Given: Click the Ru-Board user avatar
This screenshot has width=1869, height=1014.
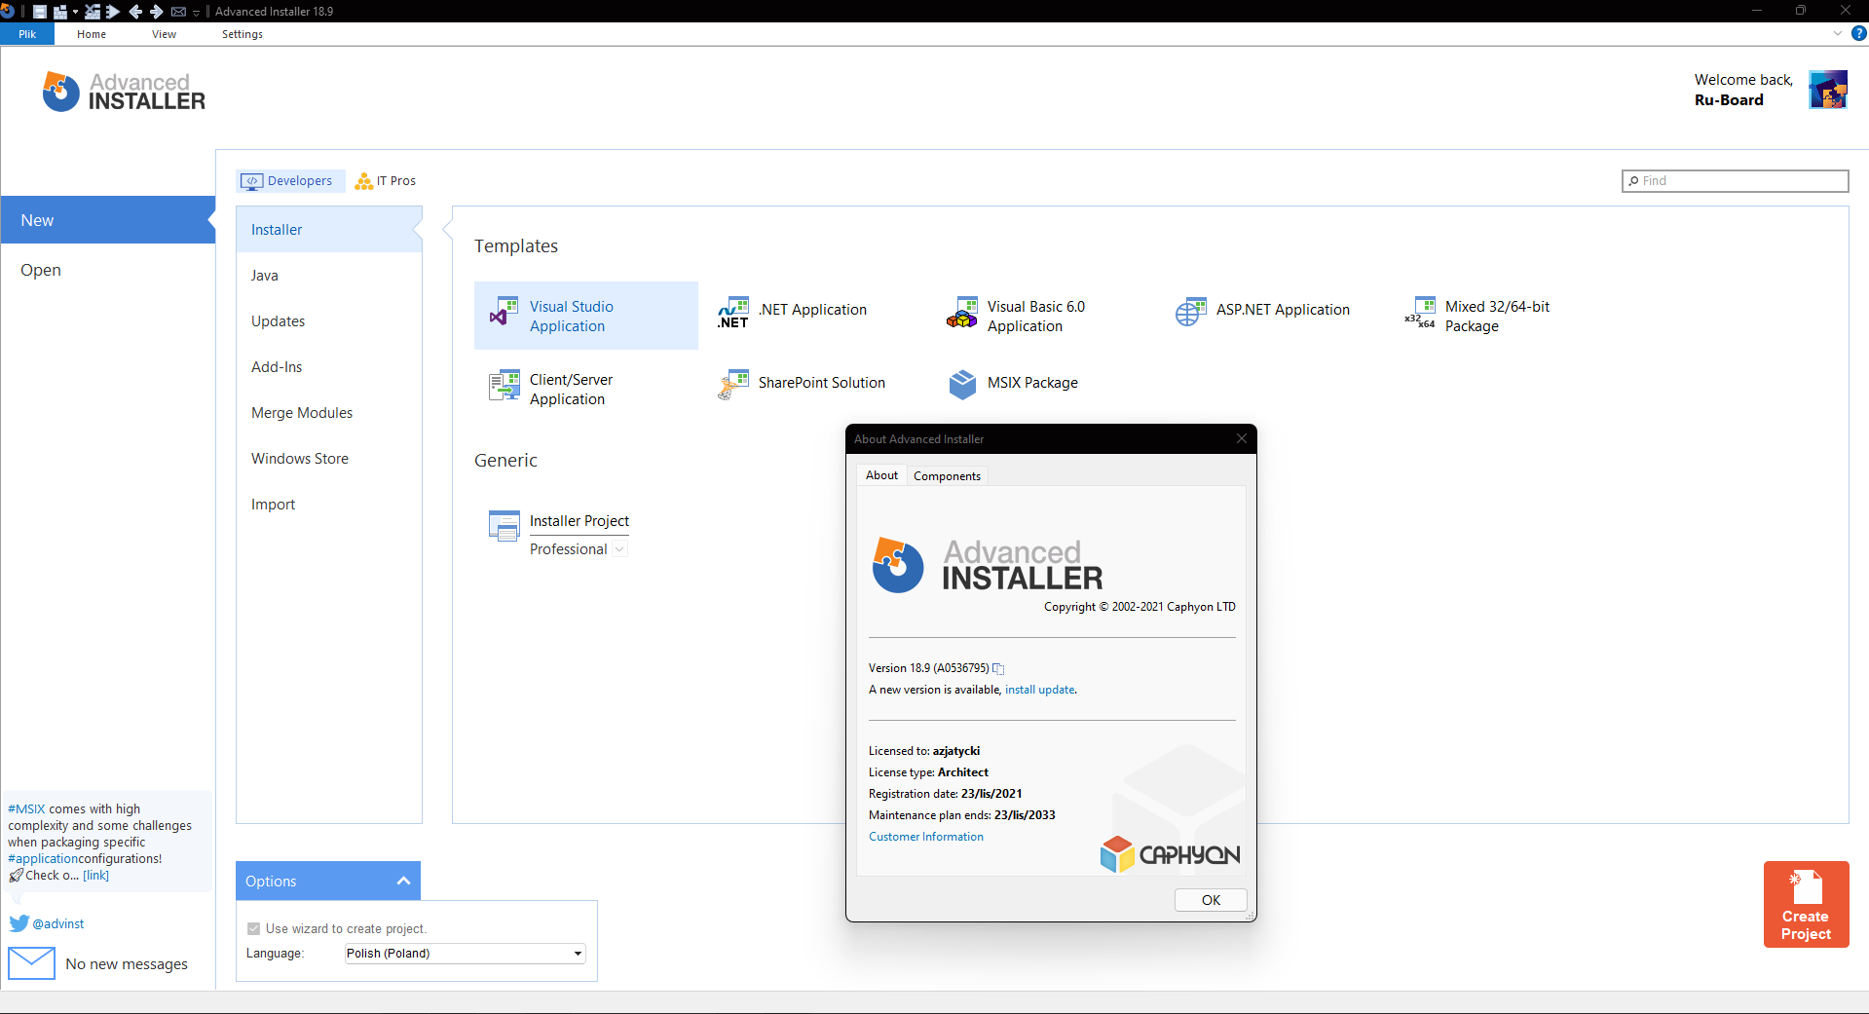Looking at the screenshot, I should pos(1828,90).
